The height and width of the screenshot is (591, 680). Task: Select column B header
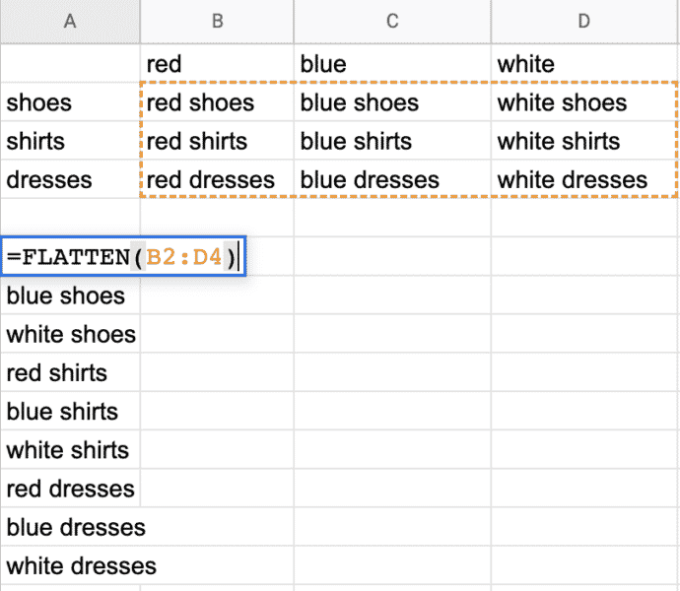[217, 22]
